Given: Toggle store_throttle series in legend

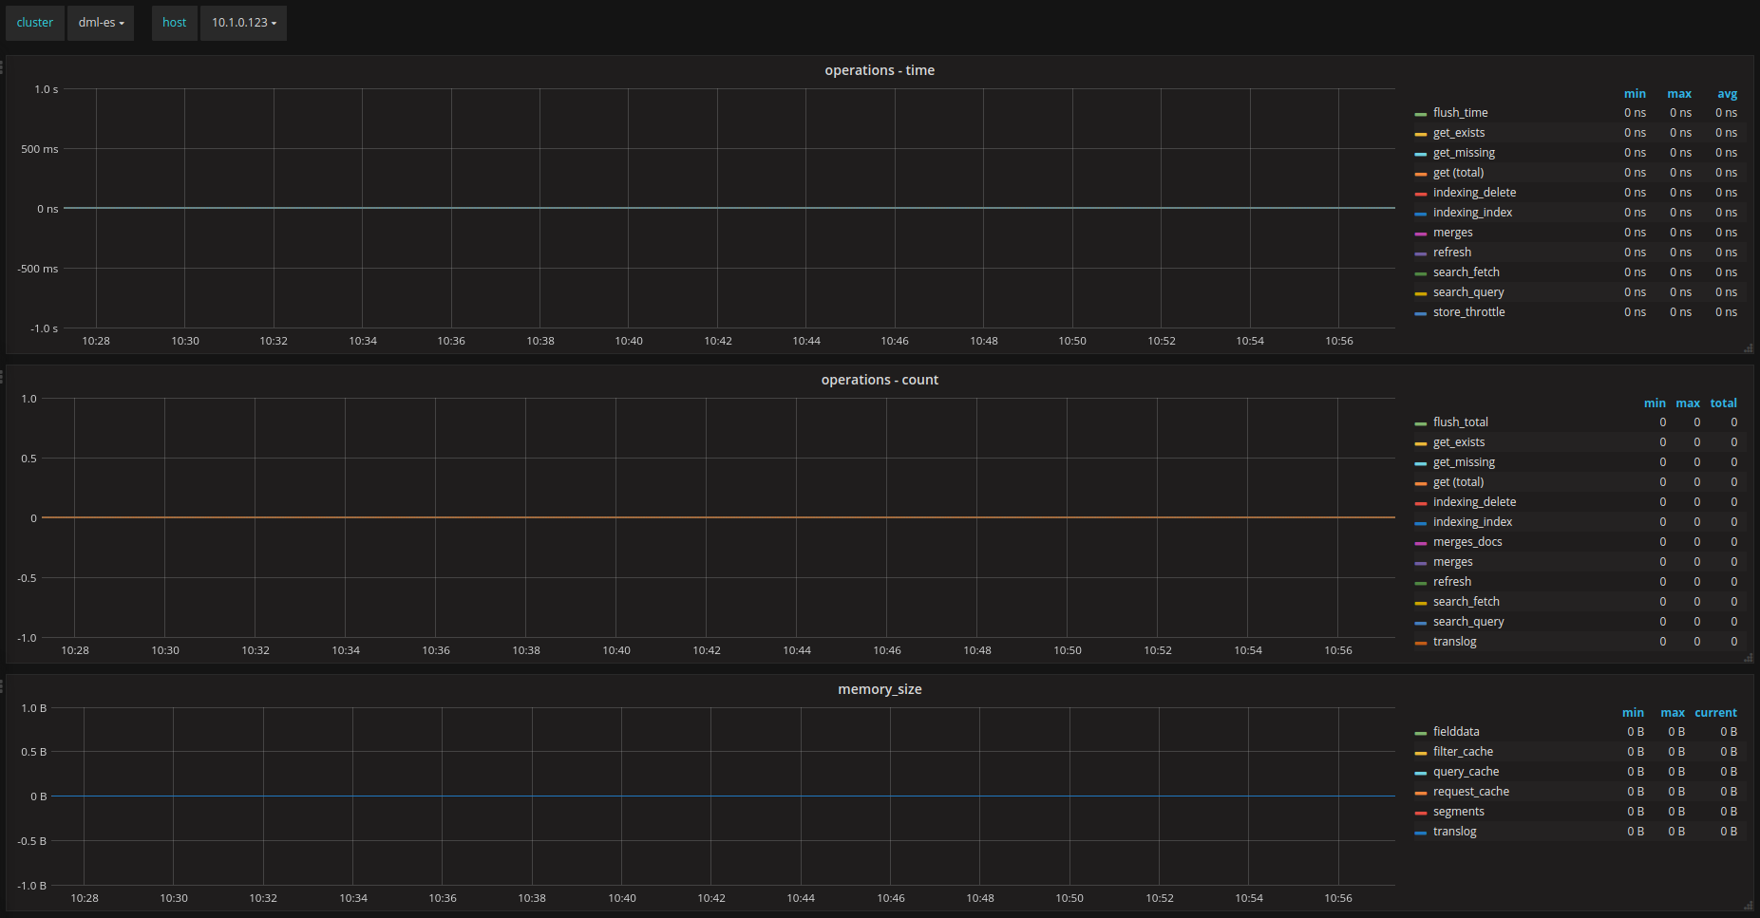Looking at the screenshot, I should (1468, 312).
